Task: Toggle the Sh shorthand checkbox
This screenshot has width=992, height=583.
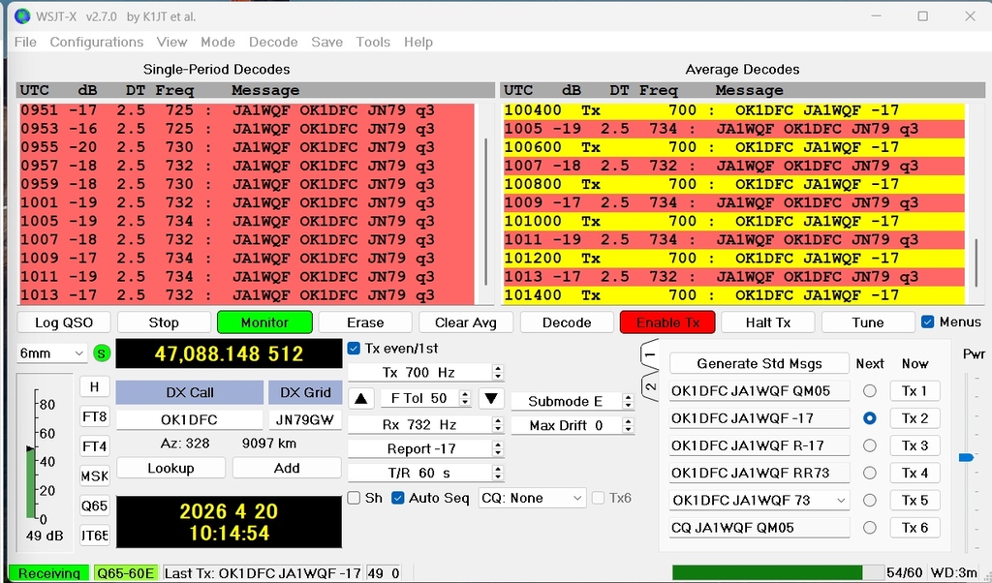Action: pyautogui.click(x=355, y=498)
